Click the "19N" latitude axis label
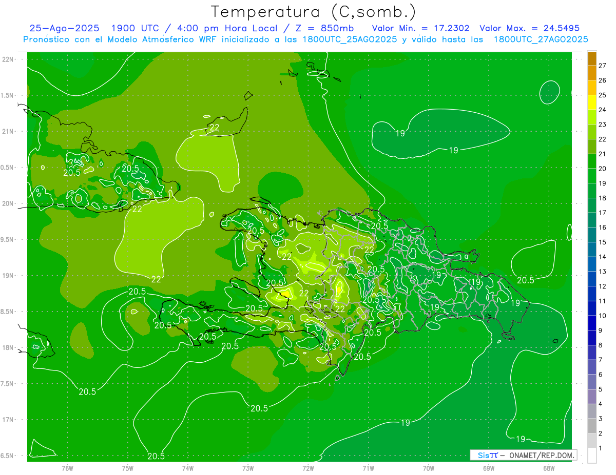 (x=7, y=276)
